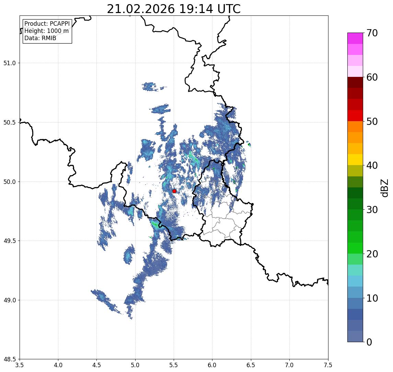Click the longitude axis label 4.5

(97, 365)
